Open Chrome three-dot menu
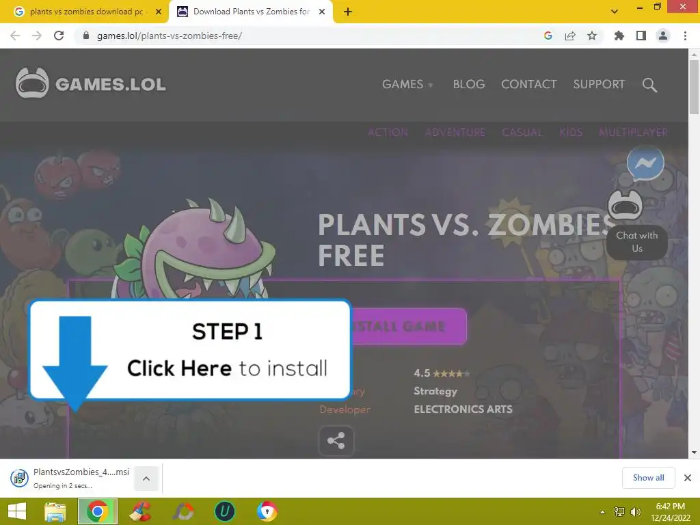The height and width of the screenshot is (525, 700). [x=685, y=36]
